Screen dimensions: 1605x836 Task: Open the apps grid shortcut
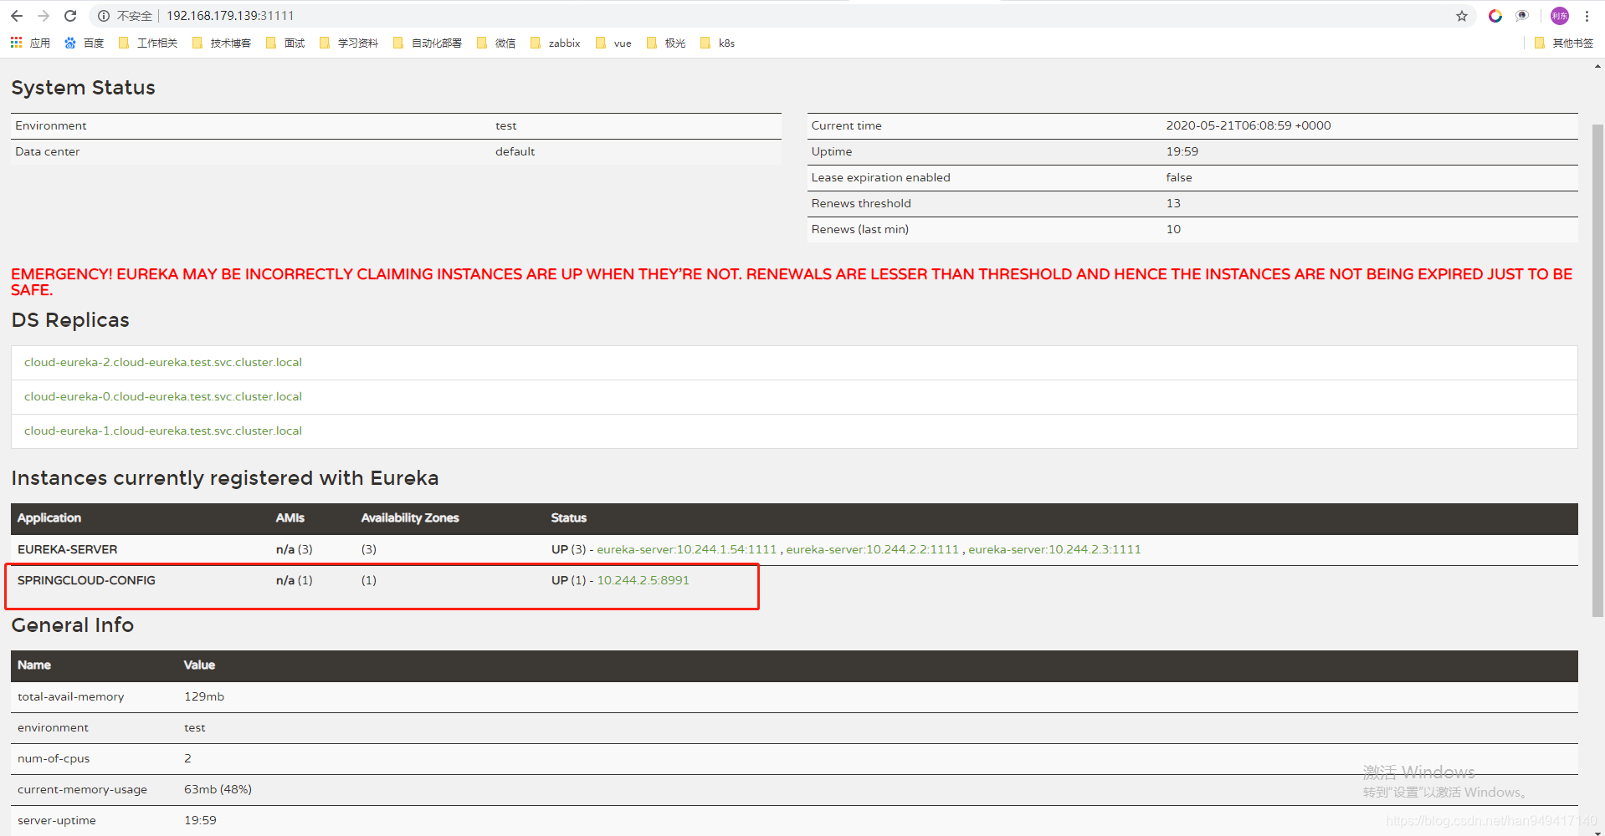point(30,43)
